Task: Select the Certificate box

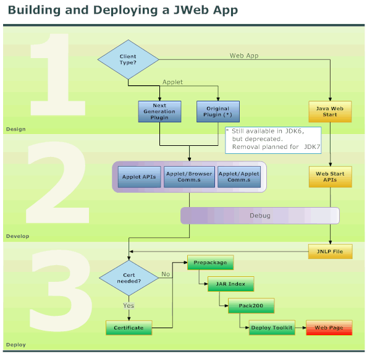Action: pyautogui.click(x=129, y=328)
